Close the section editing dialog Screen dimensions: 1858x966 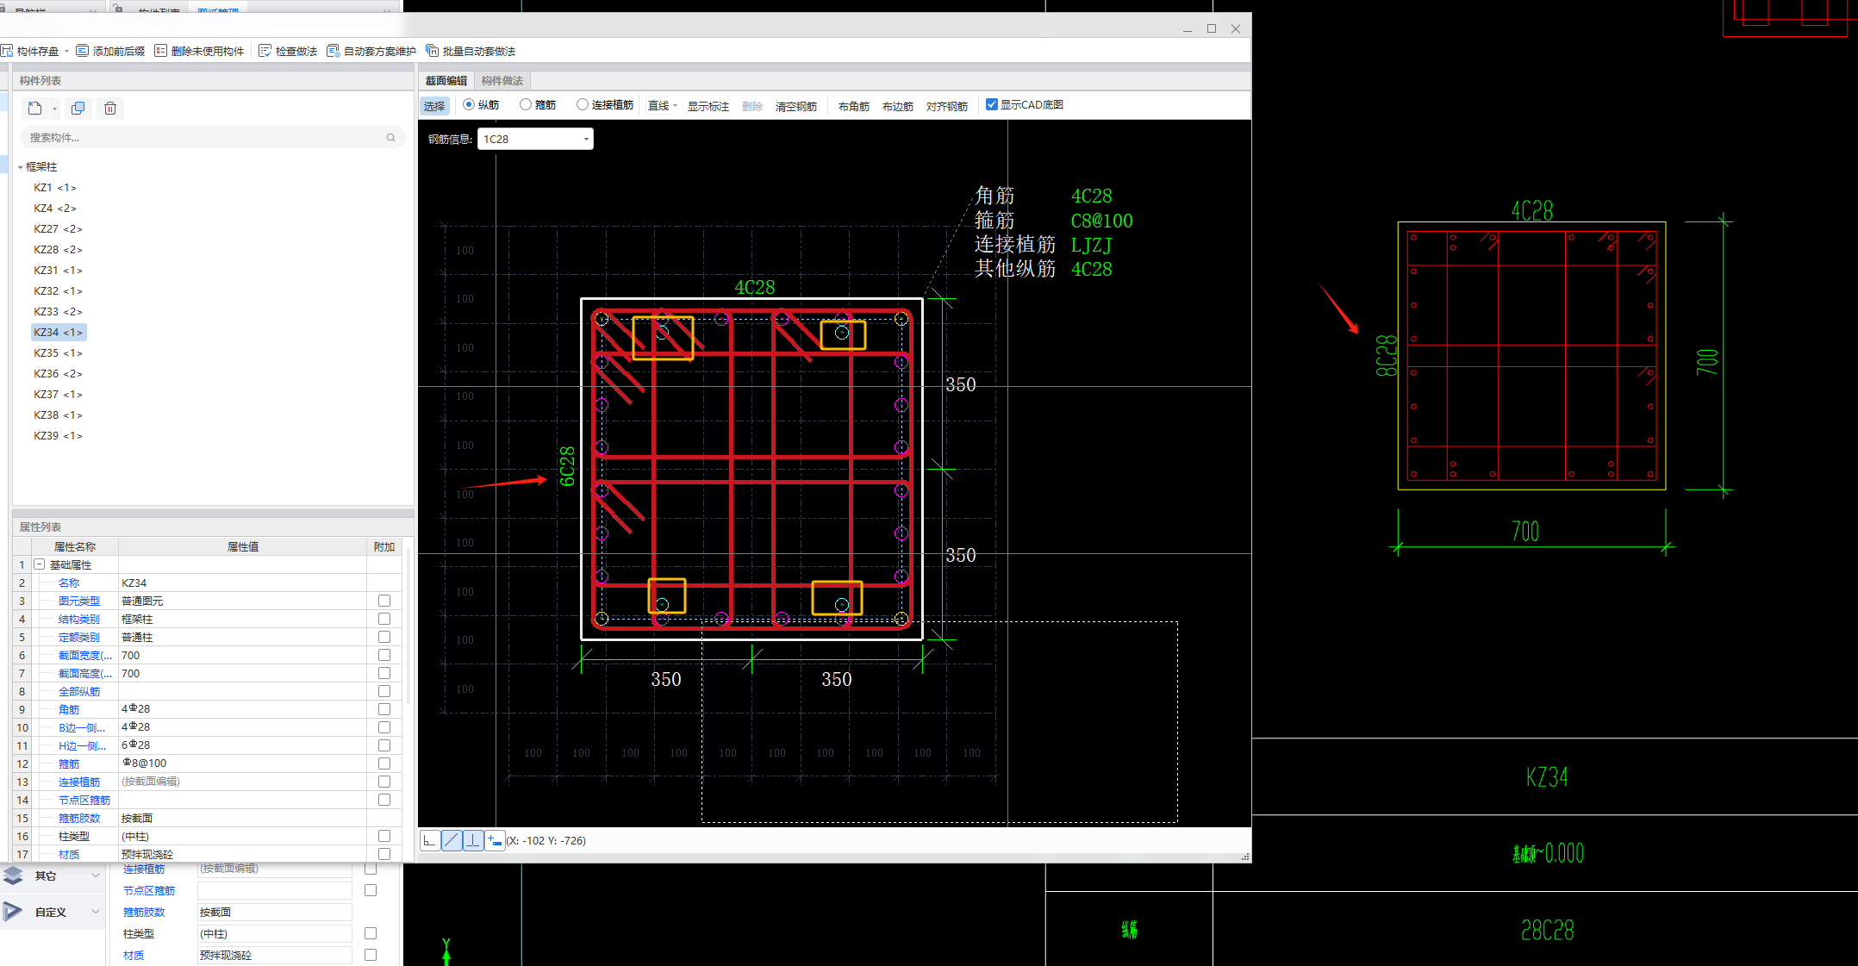point(1236,29)
